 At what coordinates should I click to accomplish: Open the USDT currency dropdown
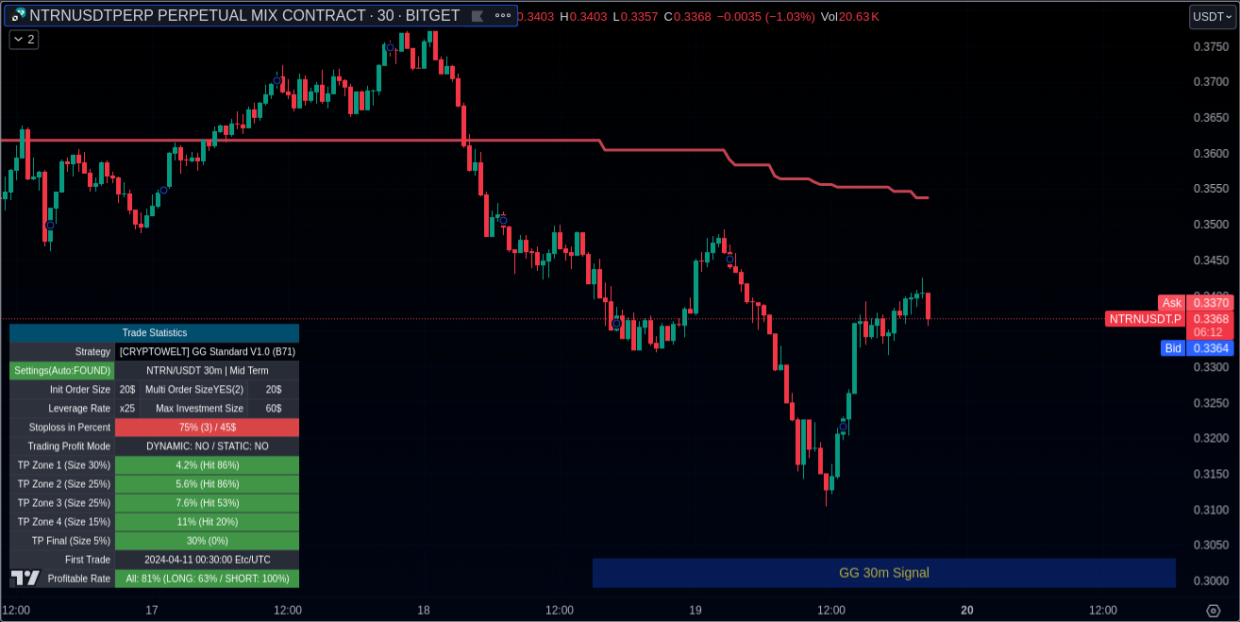[x=1212, y=16]
